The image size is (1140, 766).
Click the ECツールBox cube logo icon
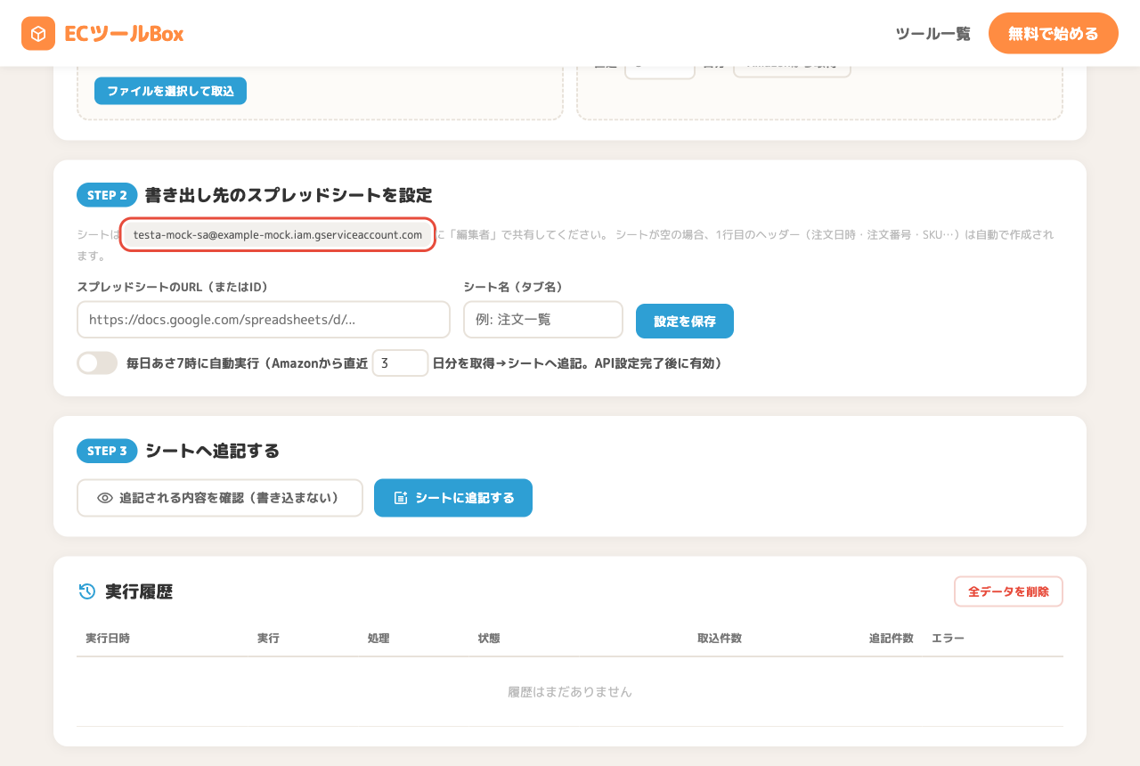(38, 34)
